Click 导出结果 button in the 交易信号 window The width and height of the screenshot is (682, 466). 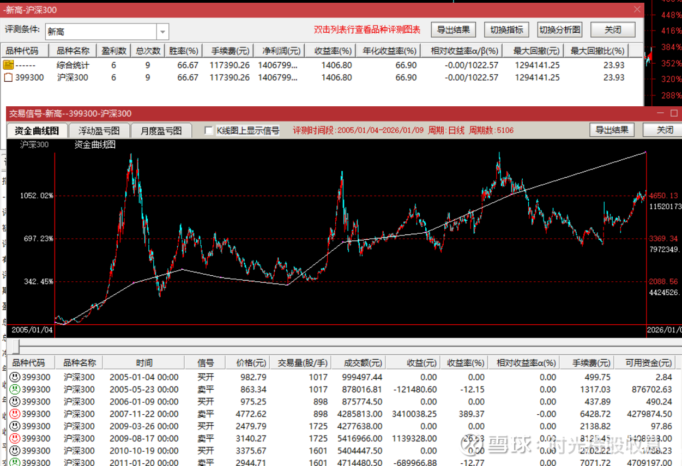point(612,130)
